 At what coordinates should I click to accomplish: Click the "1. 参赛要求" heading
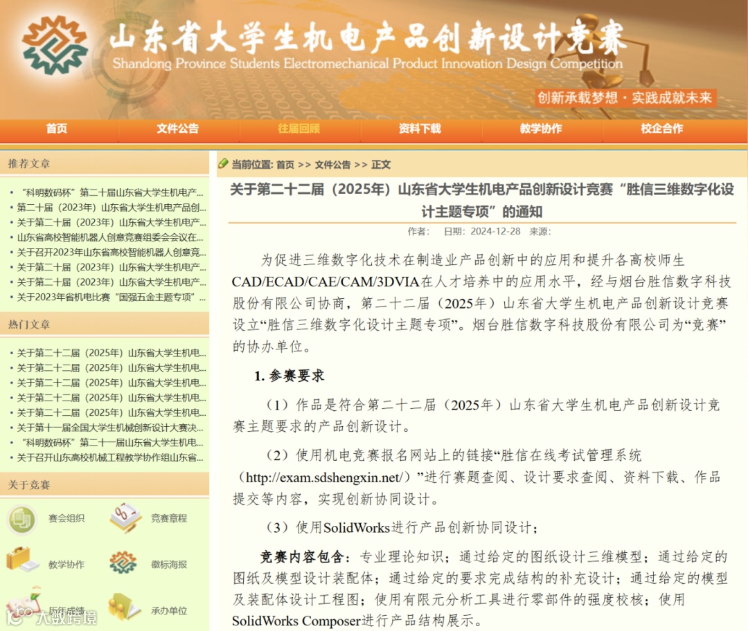[x=289, y=376]
